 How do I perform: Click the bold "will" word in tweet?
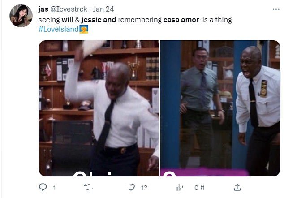click(x=67, y=20)
